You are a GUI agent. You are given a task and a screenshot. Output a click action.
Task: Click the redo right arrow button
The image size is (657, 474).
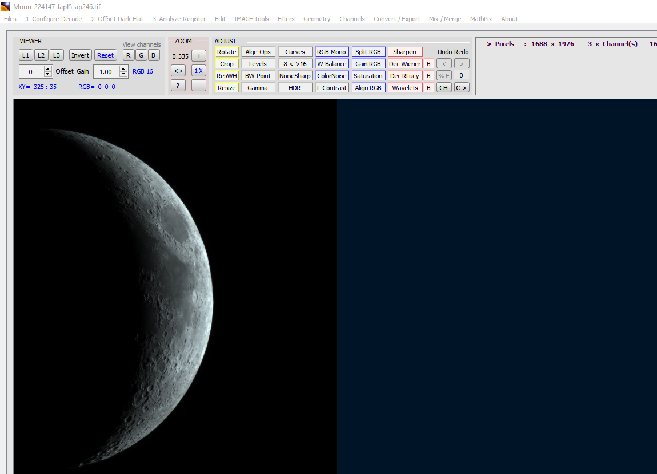coord(462,64)
